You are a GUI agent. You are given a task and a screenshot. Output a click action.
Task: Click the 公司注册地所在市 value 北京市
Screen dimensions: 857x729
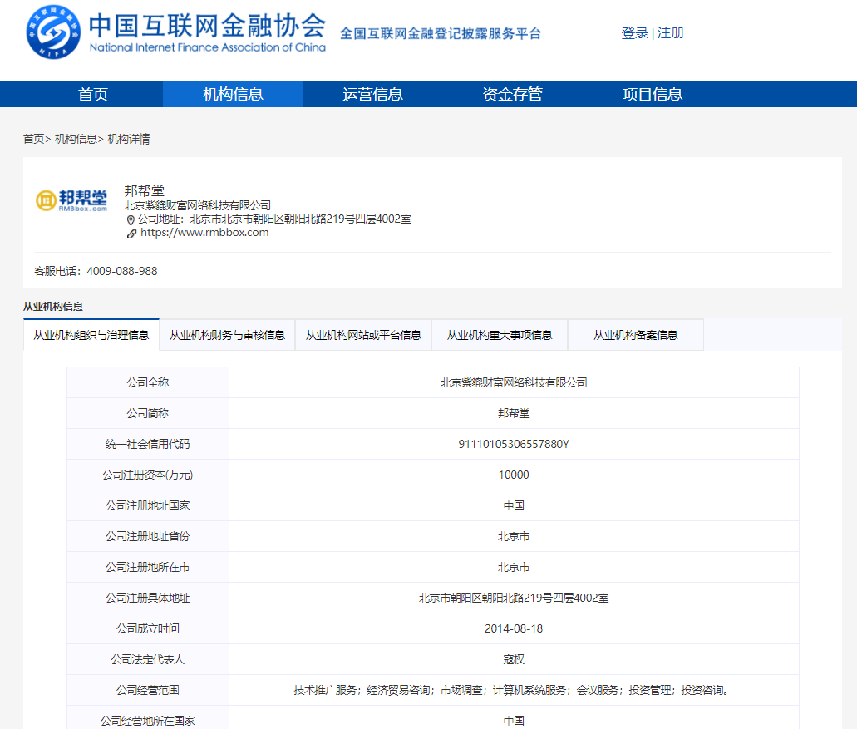[x=514, y=567]
